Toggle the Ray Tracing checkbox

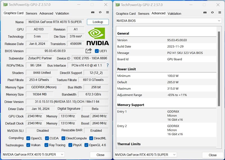[46, 145]
